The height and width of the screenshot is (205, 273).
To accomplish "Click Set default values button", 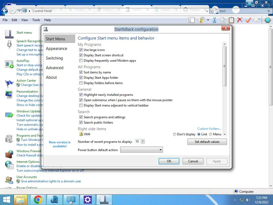I will 207,142.
